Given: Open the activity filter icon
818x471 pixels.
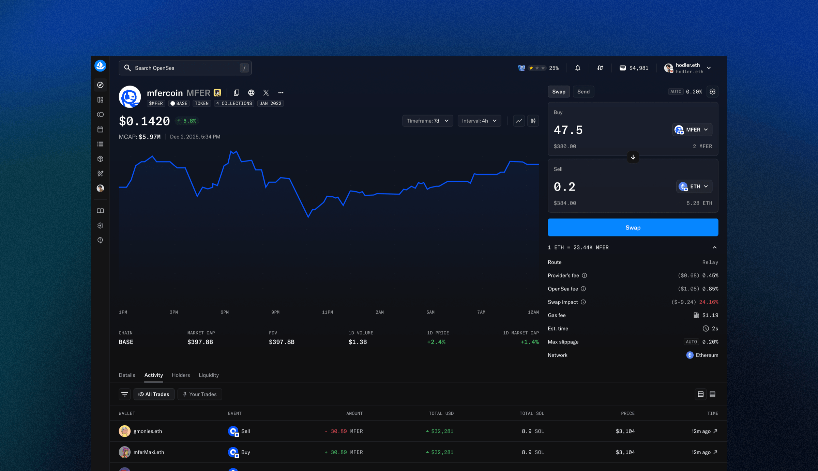Looking at the screenshot, I should [x=125, y=394].
